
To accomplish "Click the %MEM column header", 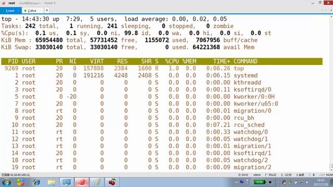I will 189,61.
